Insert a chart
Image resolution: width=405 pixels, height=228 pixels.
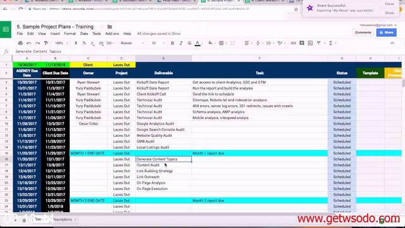tap(310, 43)
